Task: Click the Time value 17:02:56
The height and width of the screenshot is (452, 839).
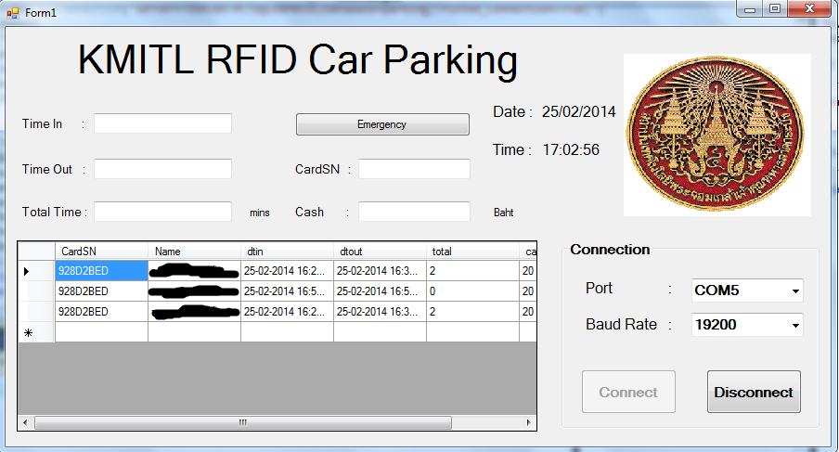Action: (571, 149)
